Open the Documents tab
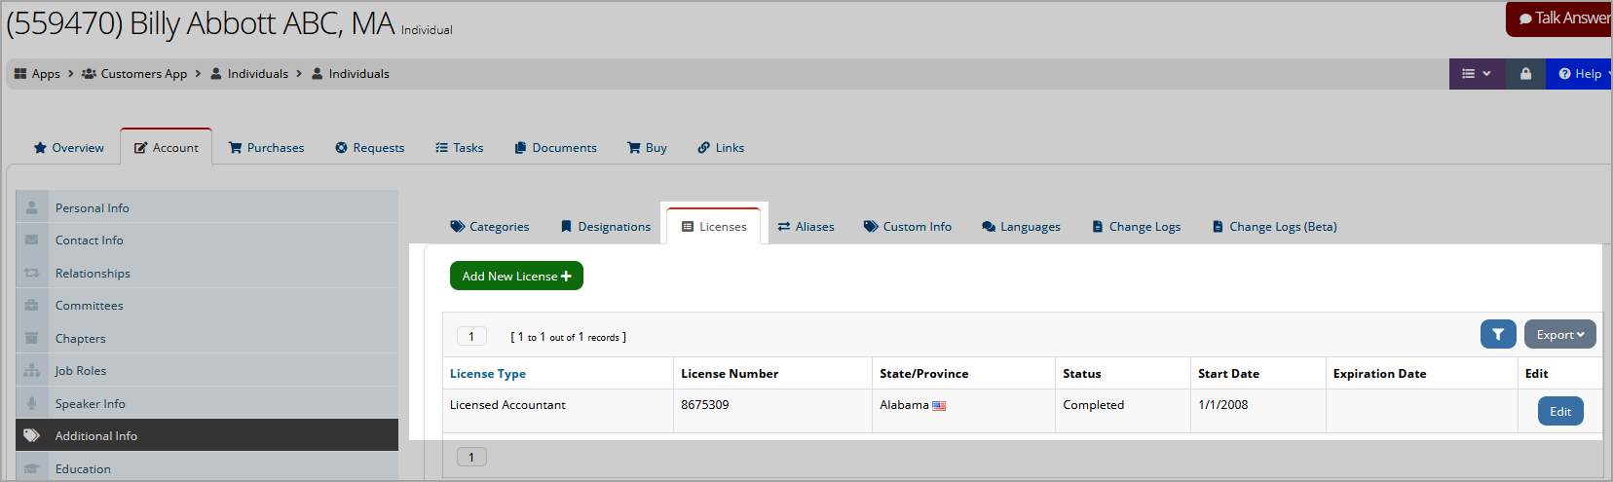The height and width of the screenshot is (482, 1613). 555,148
